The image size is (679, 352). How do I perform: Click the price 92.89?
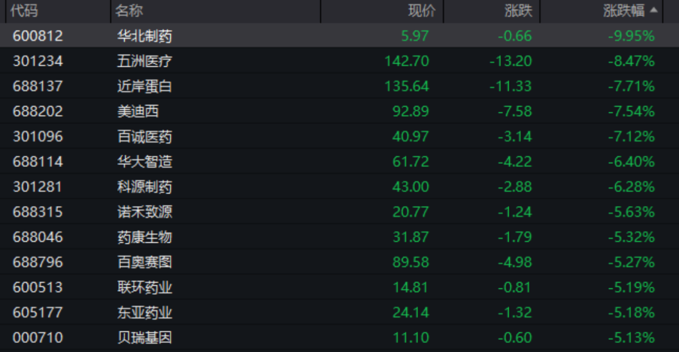coord(410,111)
